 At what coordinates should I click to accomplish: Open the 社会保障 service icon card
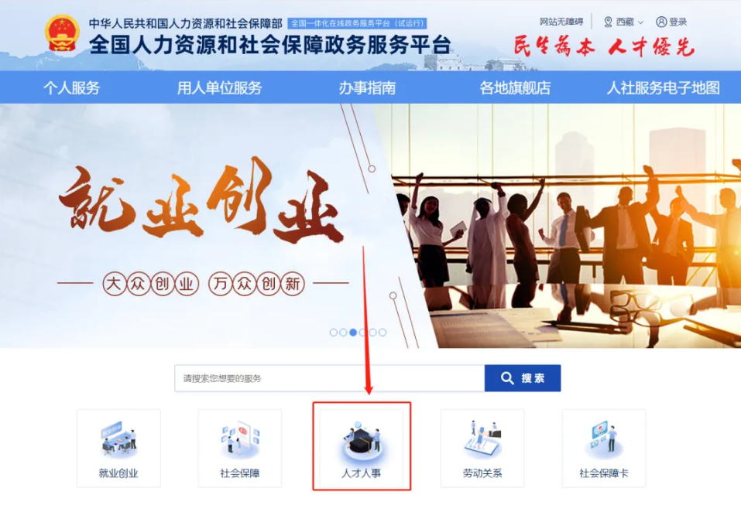pyautogui.click(x=239, y=448)
